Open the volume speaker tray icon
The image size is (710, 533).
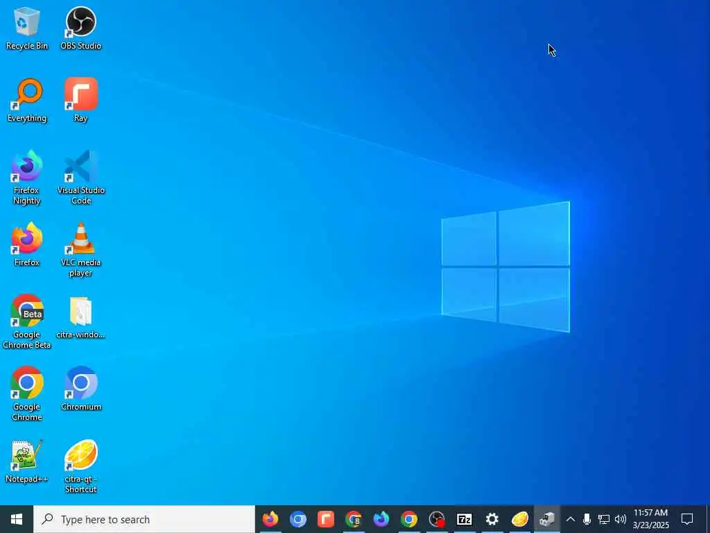tap(621, 519)
